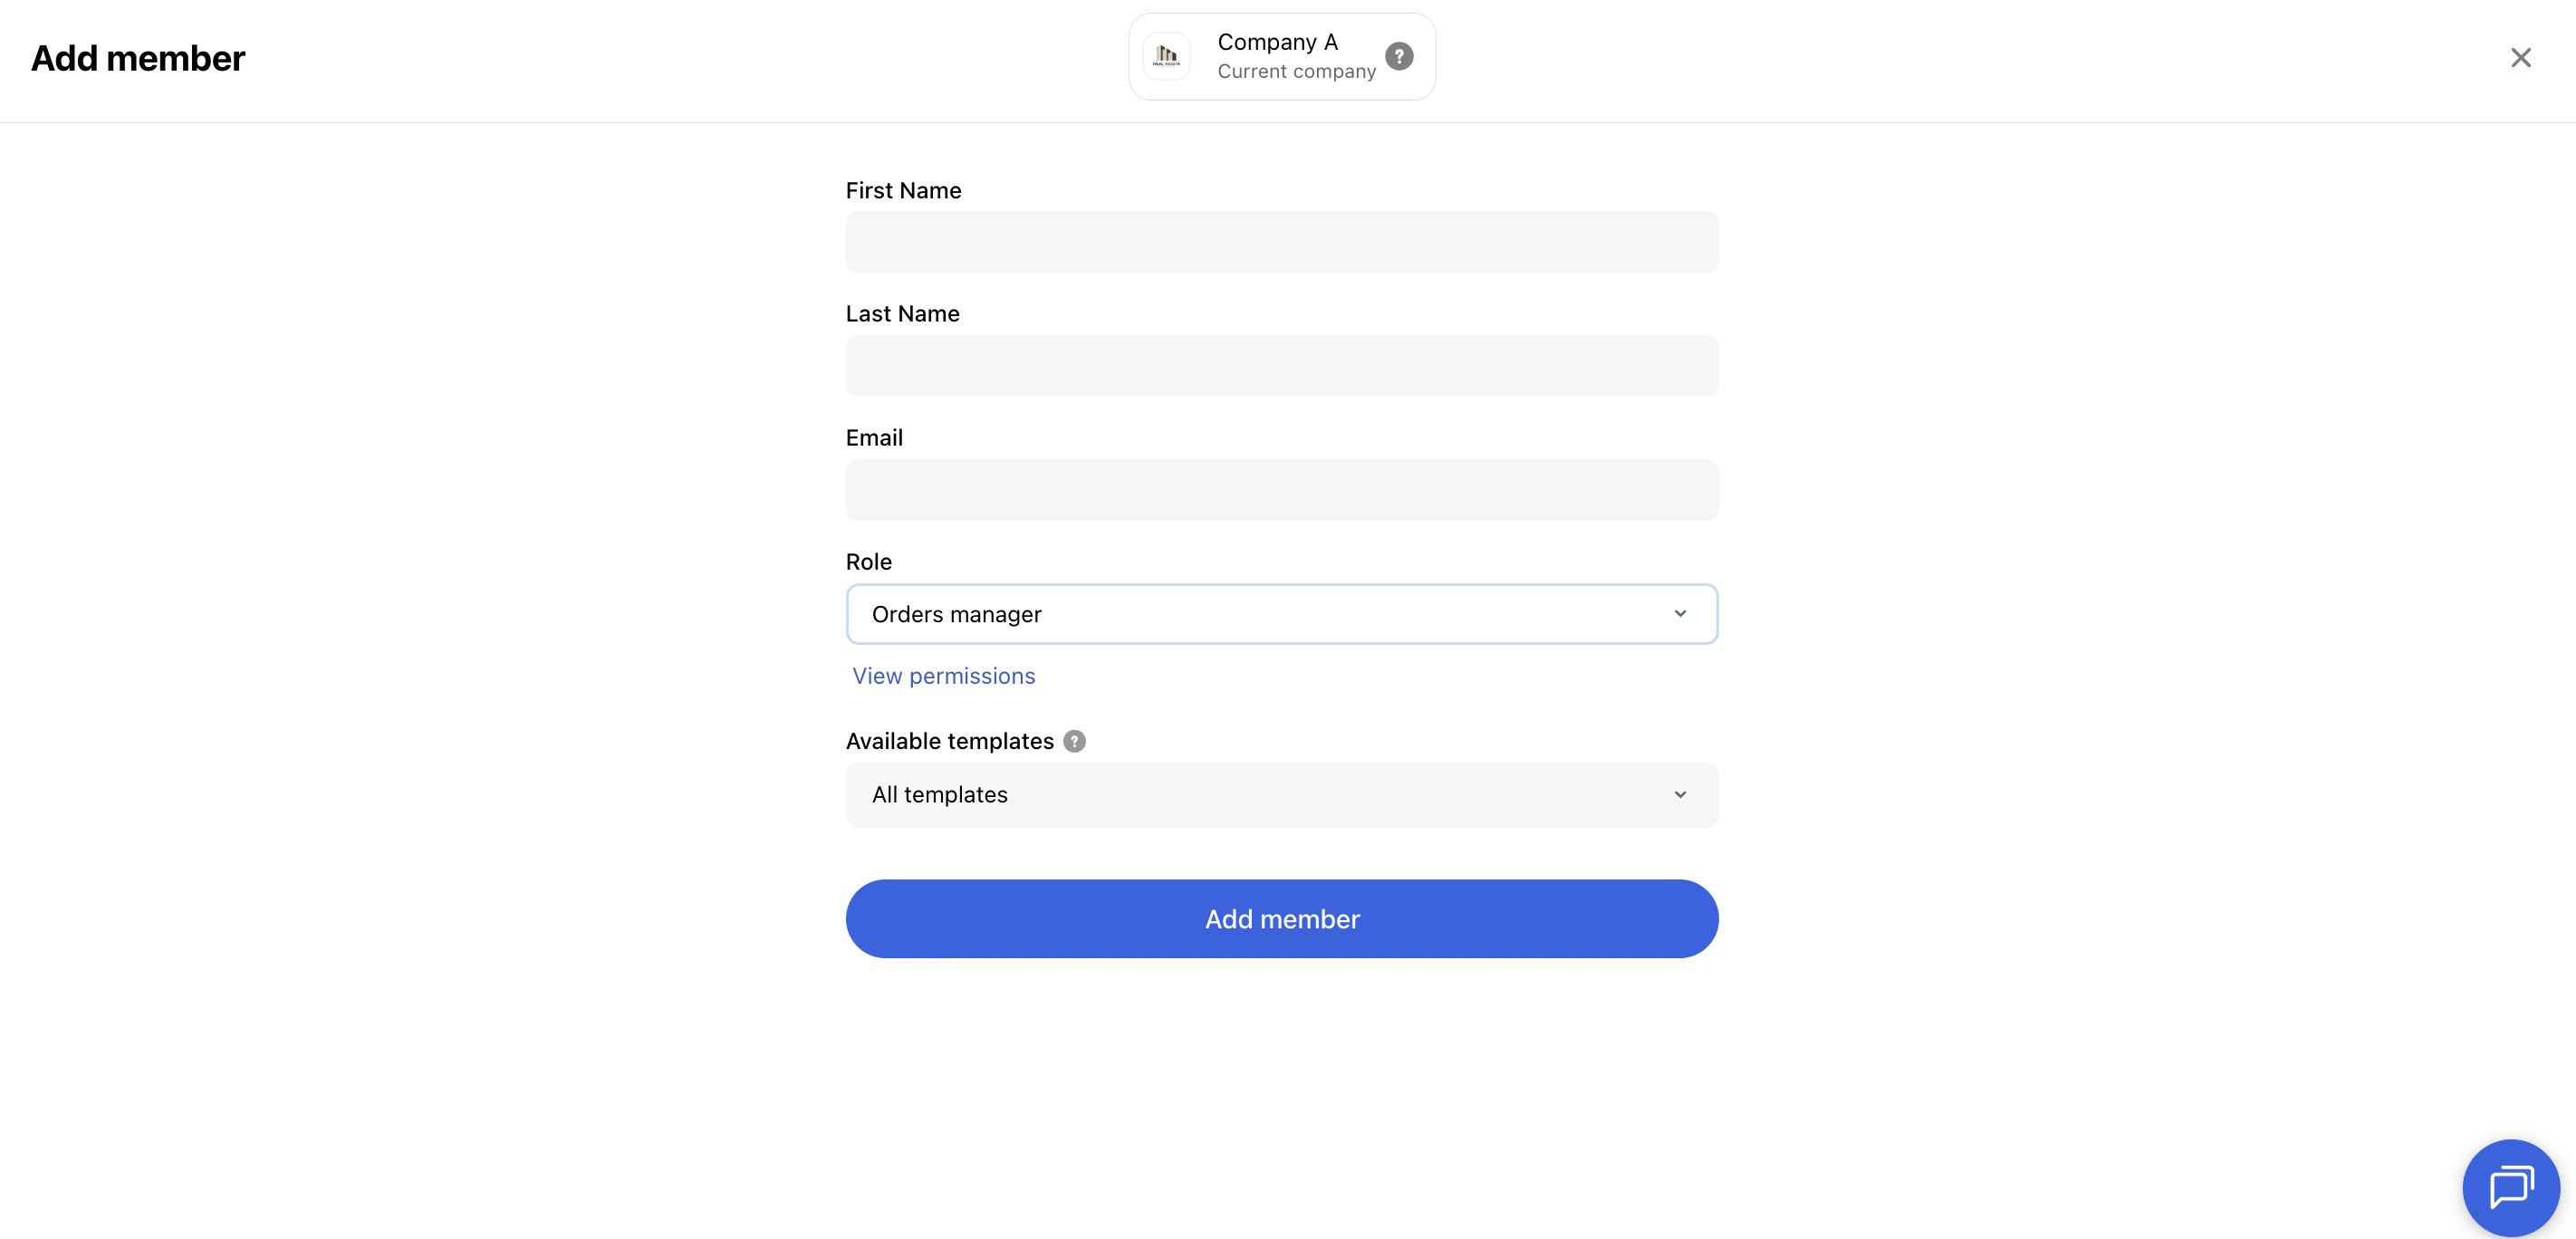Expand the All templates chevron
Image resolution: width=2576 pixels, height=1239 pixels.
(x=1680, y=794)
